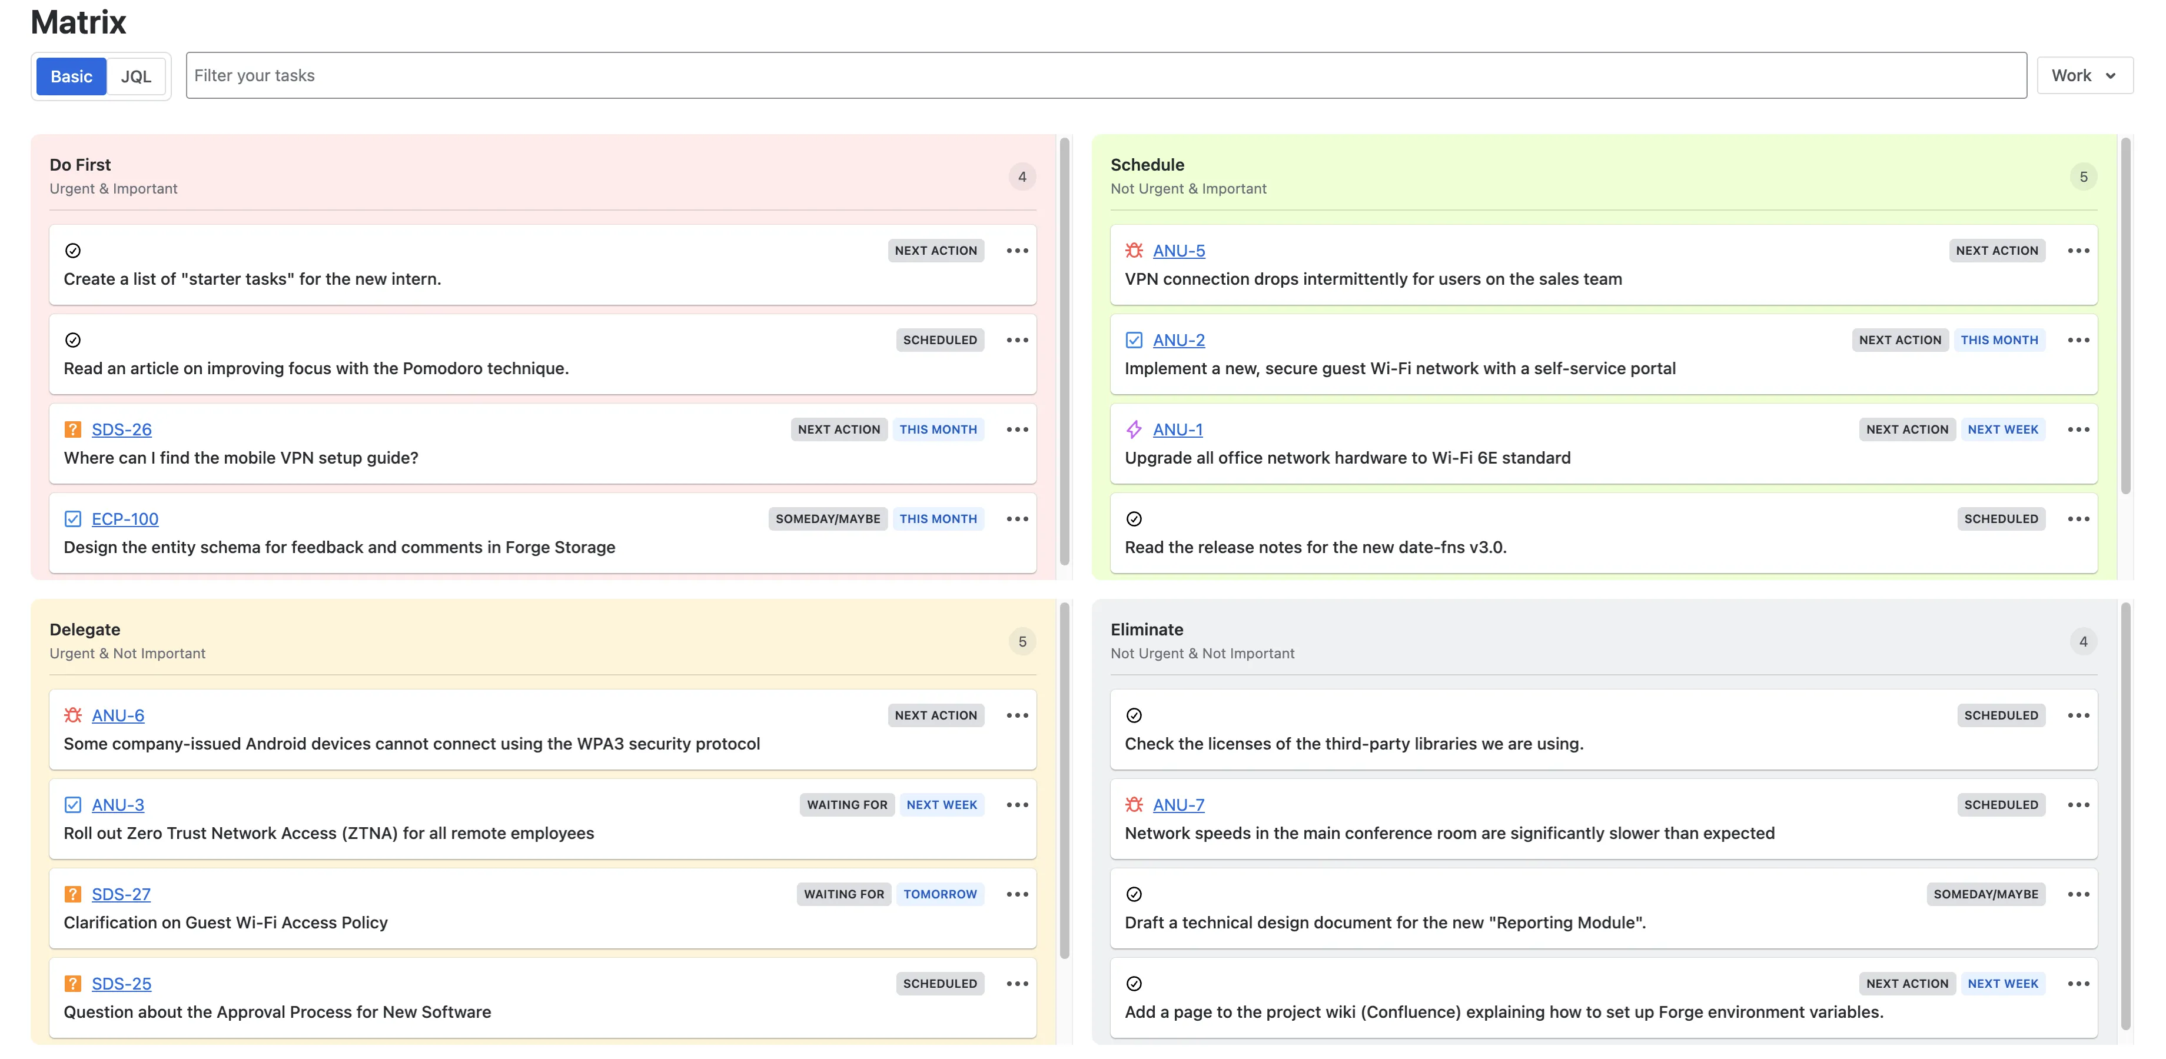2166x1059 pixels.
Task: Click the bug icon next to ANU-5
Action: [x=1134, y=251]
